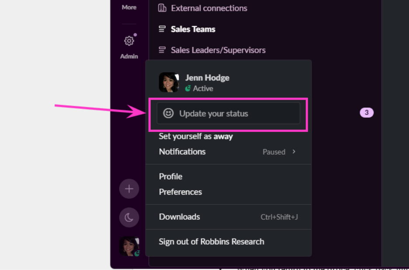Toggle the moon pause-notifications icon
Viewport: 409px width, 270px height.
tap(129, 217)
